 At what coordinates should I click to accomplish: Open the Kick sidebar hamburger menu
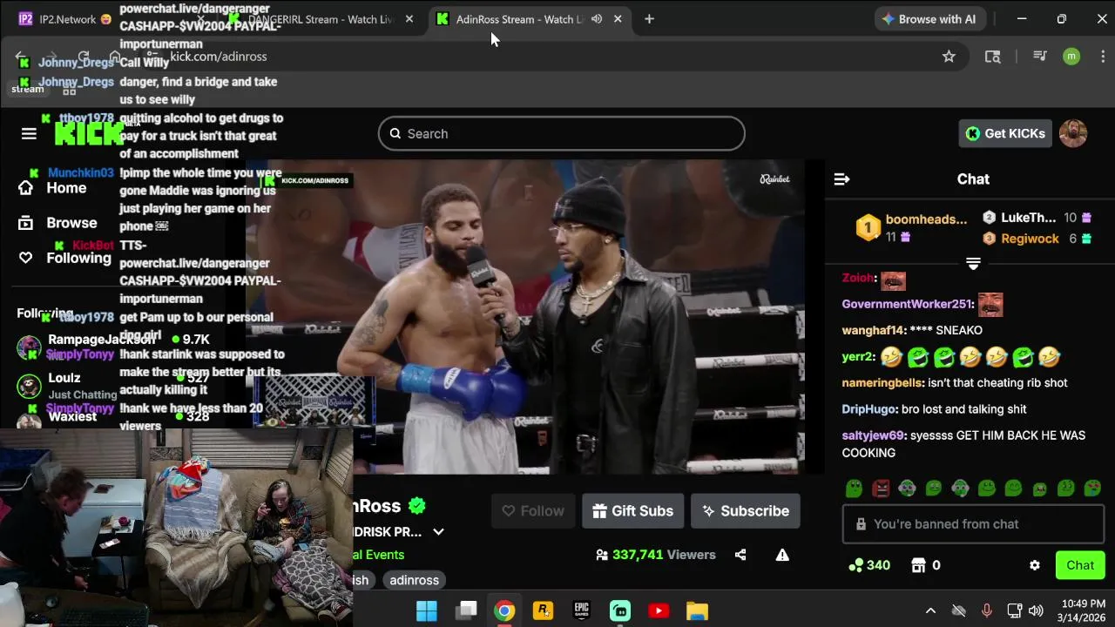(x=29, y=133)
